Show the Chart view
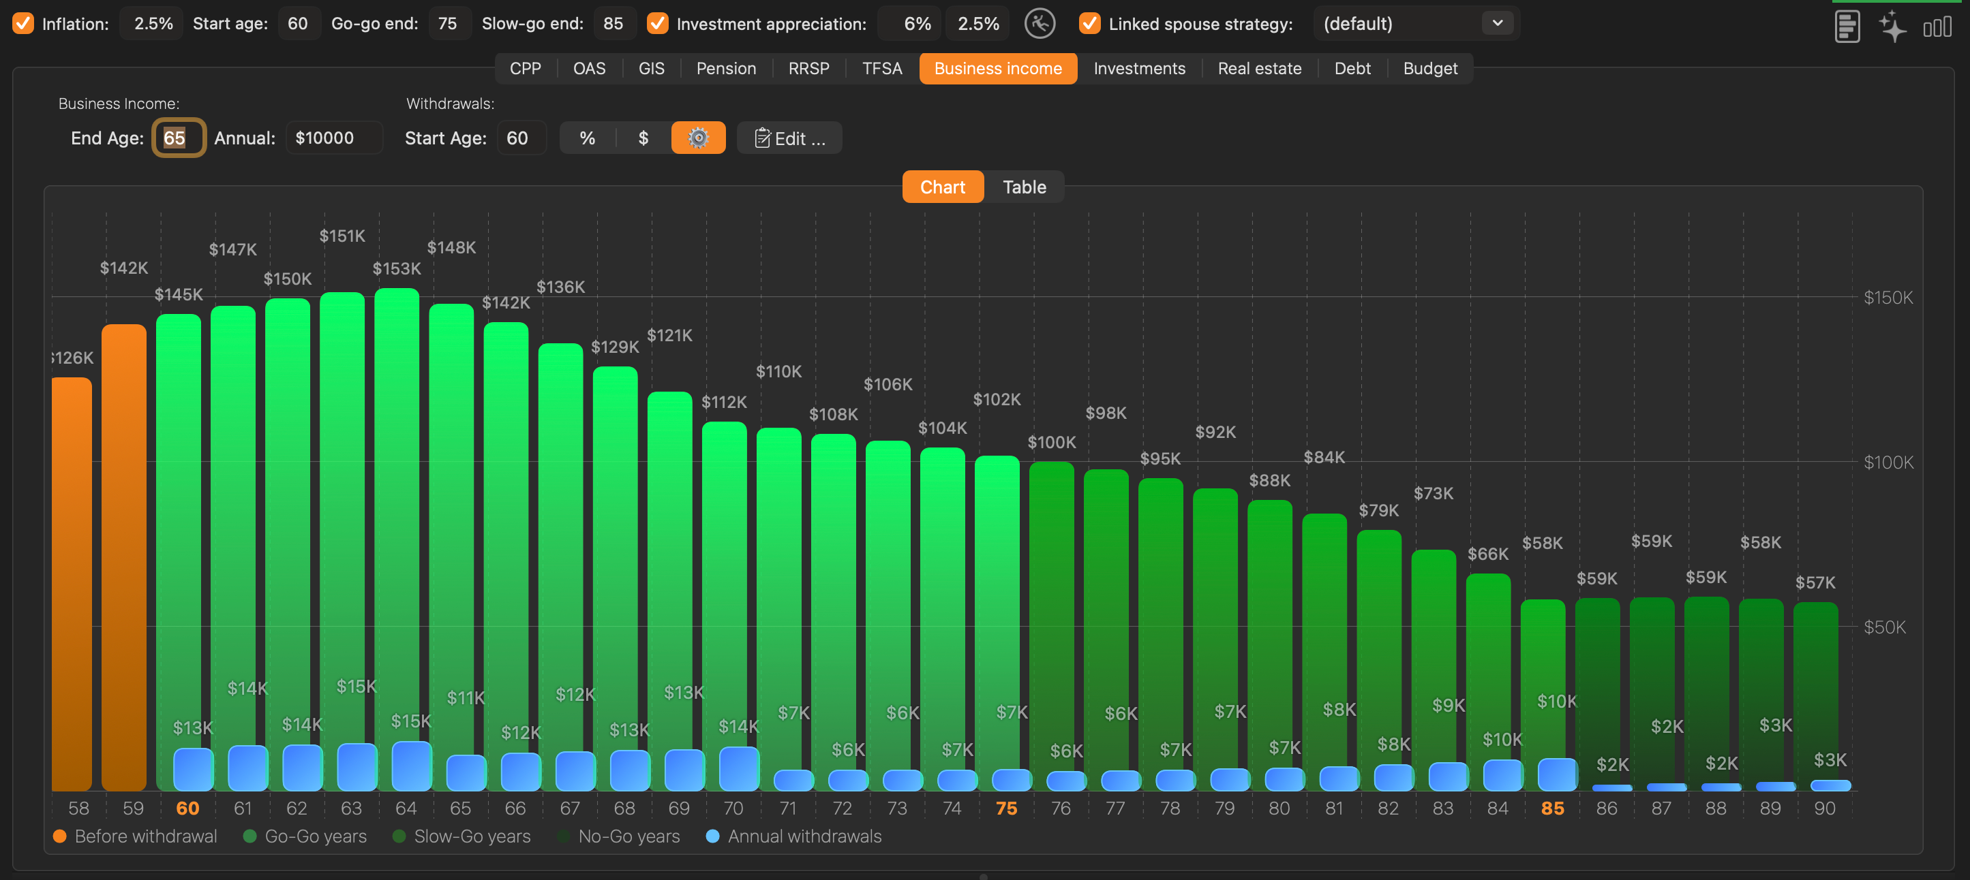Image resolution: width=1970 pixels, height=880 pixels. coord(943,187)
